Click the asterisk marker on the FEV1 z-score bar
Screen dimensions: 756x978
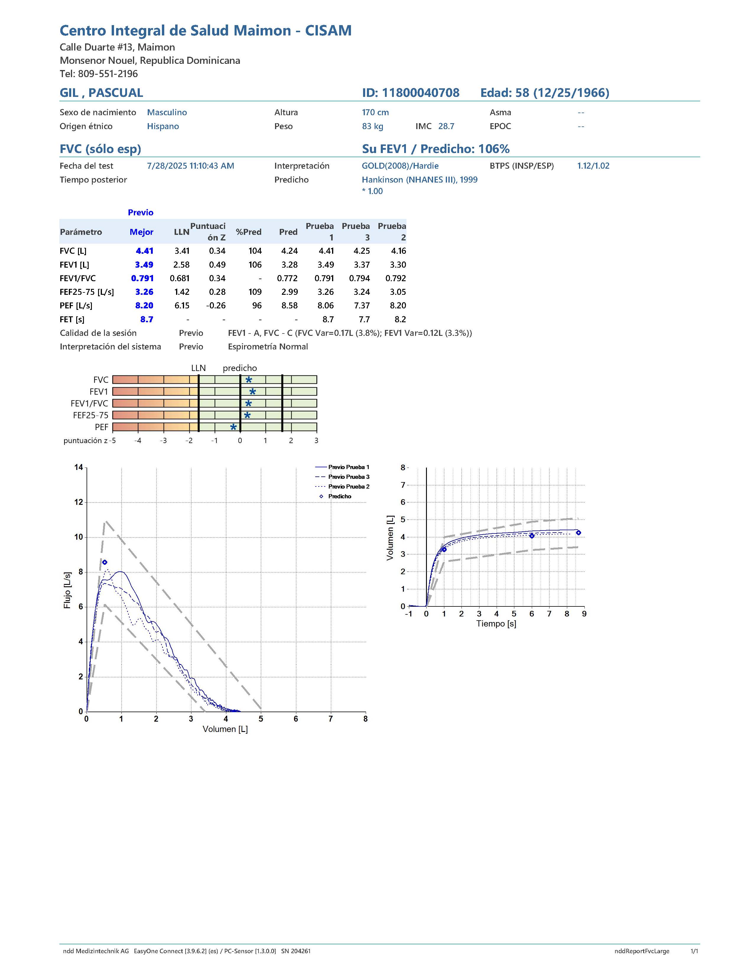click(x=252, y=392)
